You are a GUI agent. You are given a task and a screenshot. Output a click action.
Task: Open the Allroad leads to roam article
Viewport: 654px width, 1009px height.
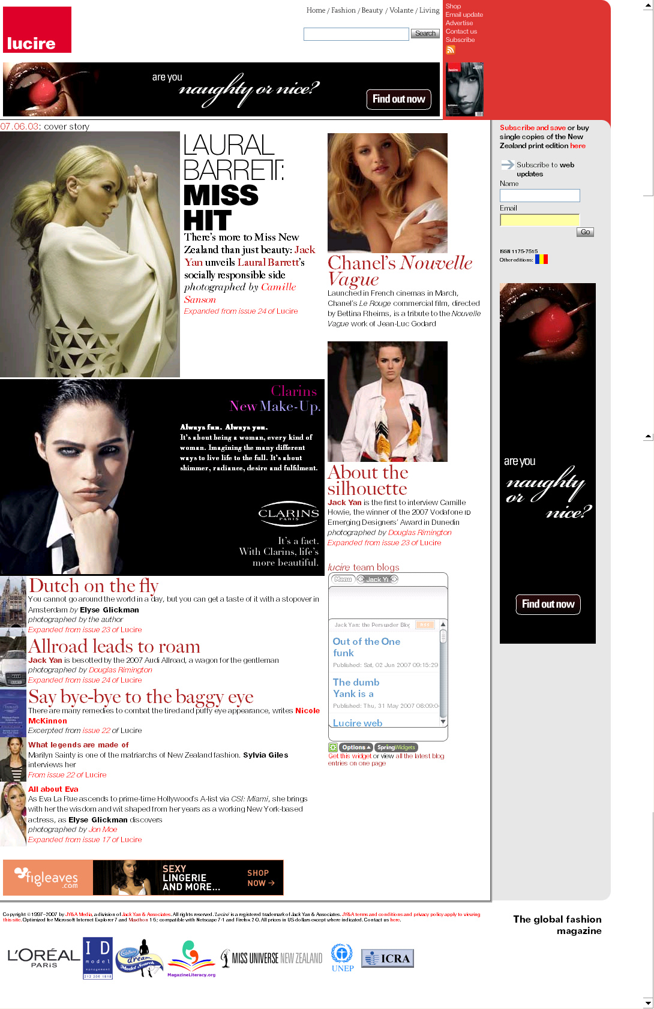click(x=114, y=646)
